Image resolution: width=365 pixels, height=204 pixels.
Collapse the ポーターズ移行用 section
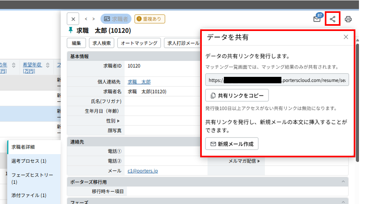[x=343, y=182]
